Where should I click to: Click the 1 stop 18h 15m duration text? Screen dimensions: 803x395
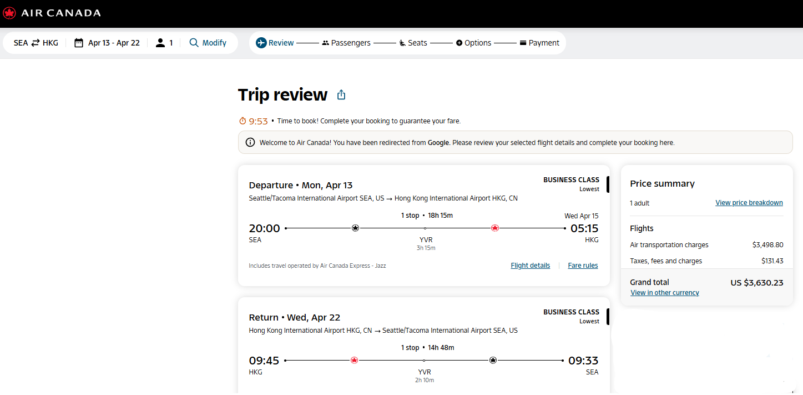(427, 216)
